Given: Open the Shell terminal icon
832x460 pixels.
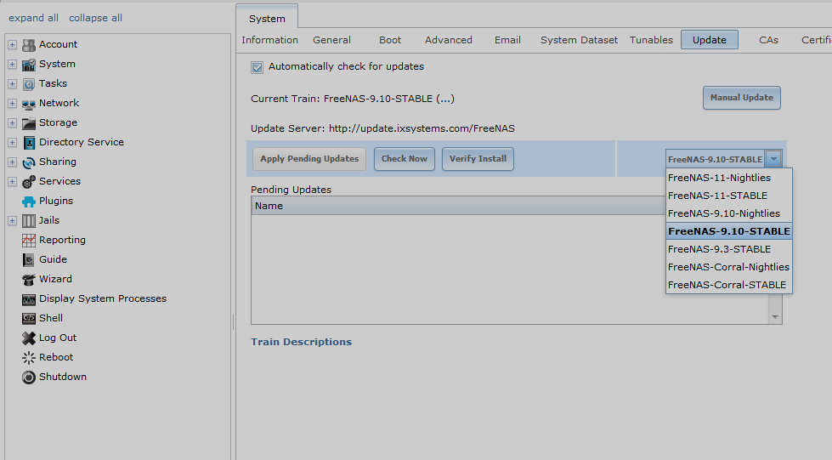Looking at the screenshot, I should coord(29,319).
